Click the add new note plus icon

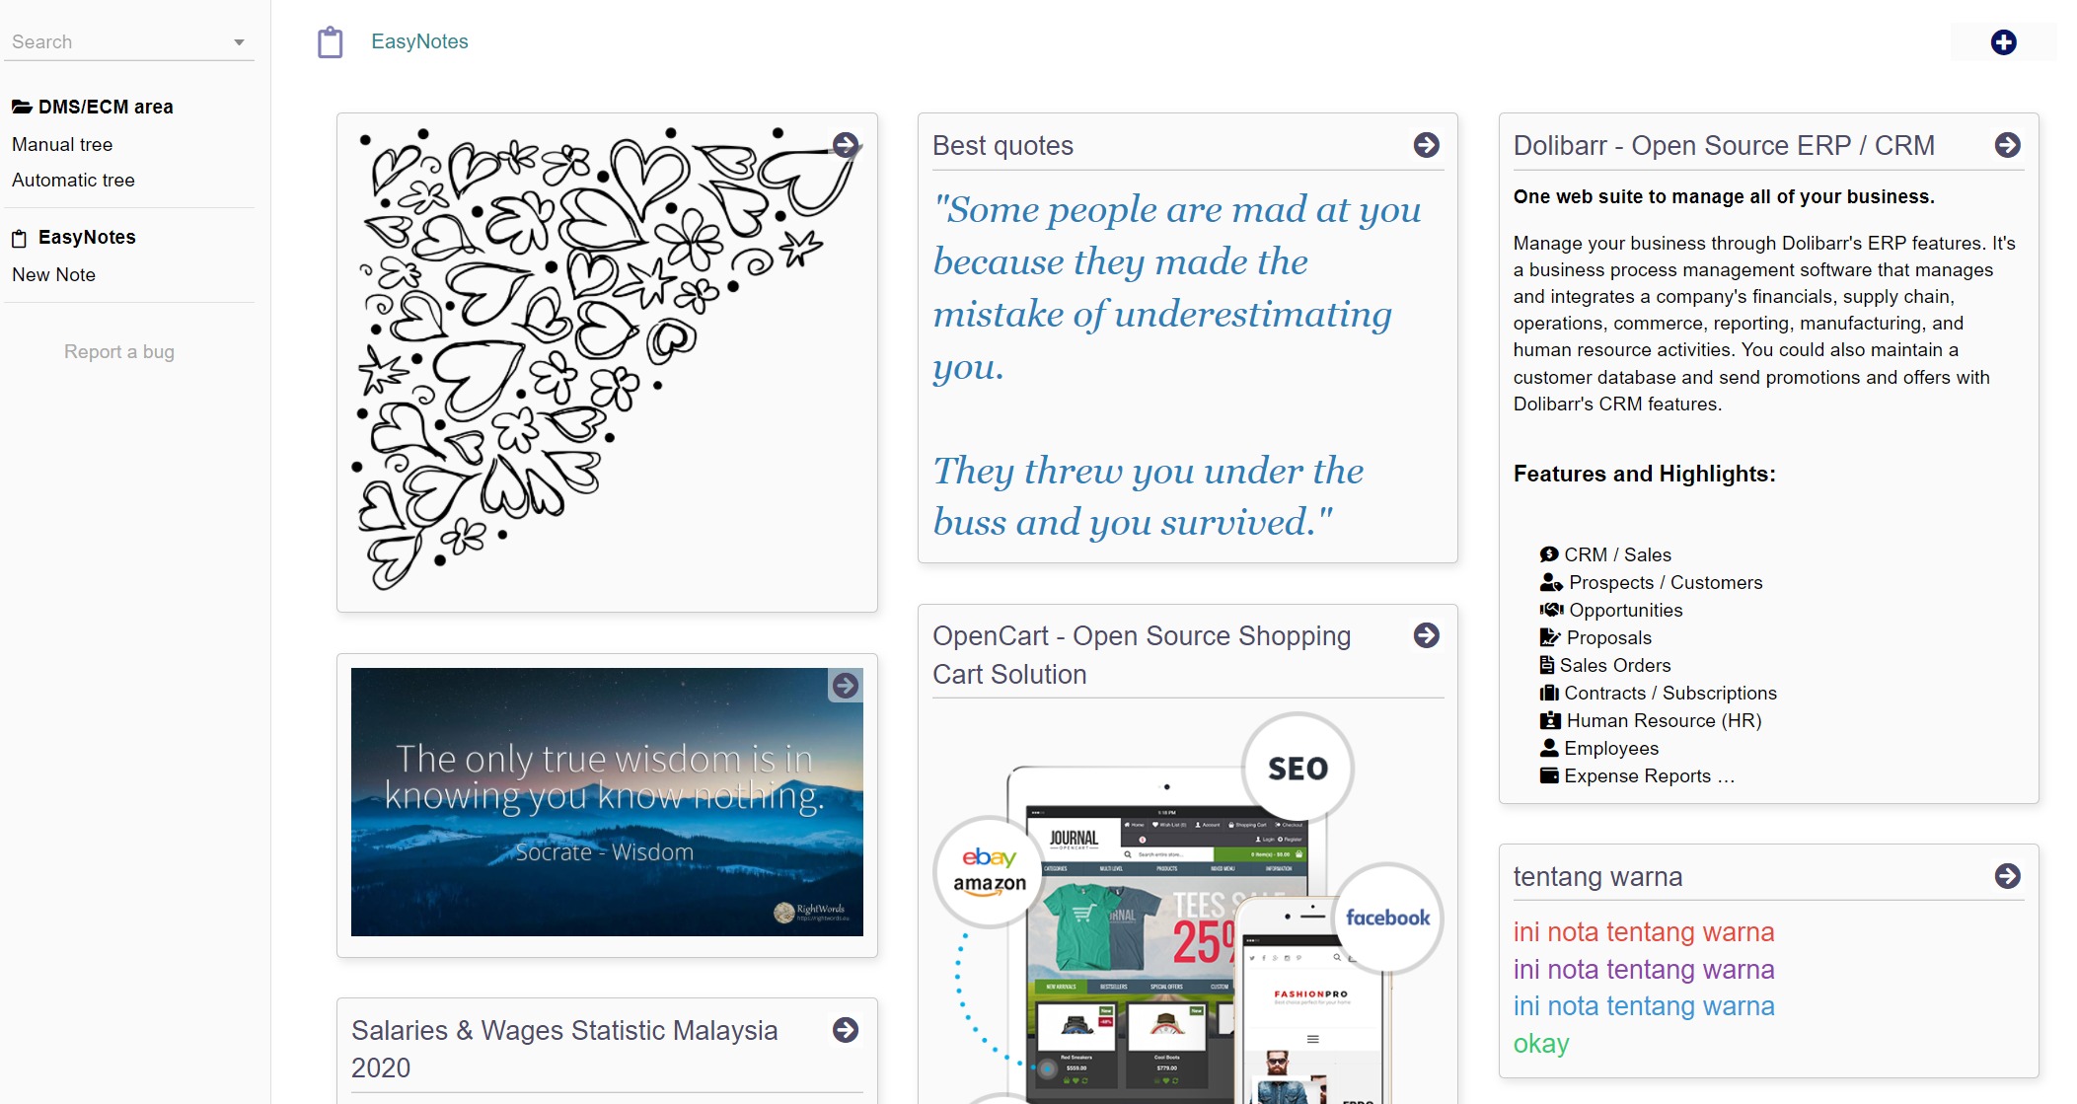tap(2003, 42)
